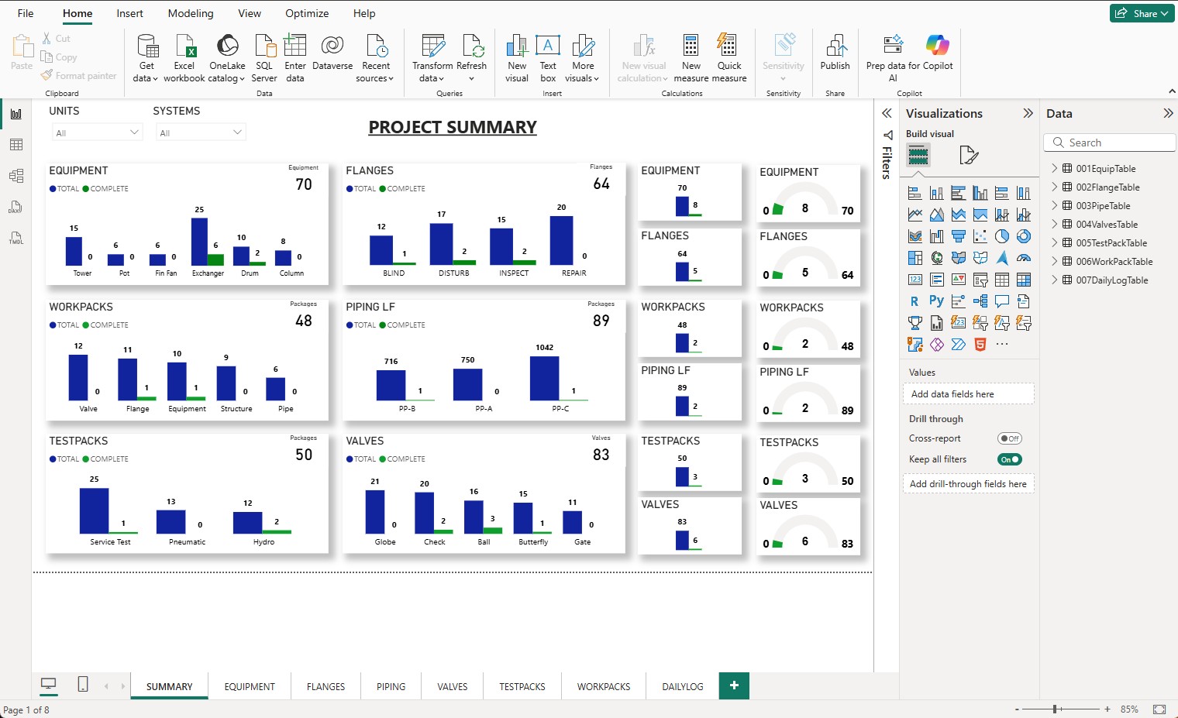Open the DAX query view
This screenshot has width=1178, height=718.
click(15, 206)
